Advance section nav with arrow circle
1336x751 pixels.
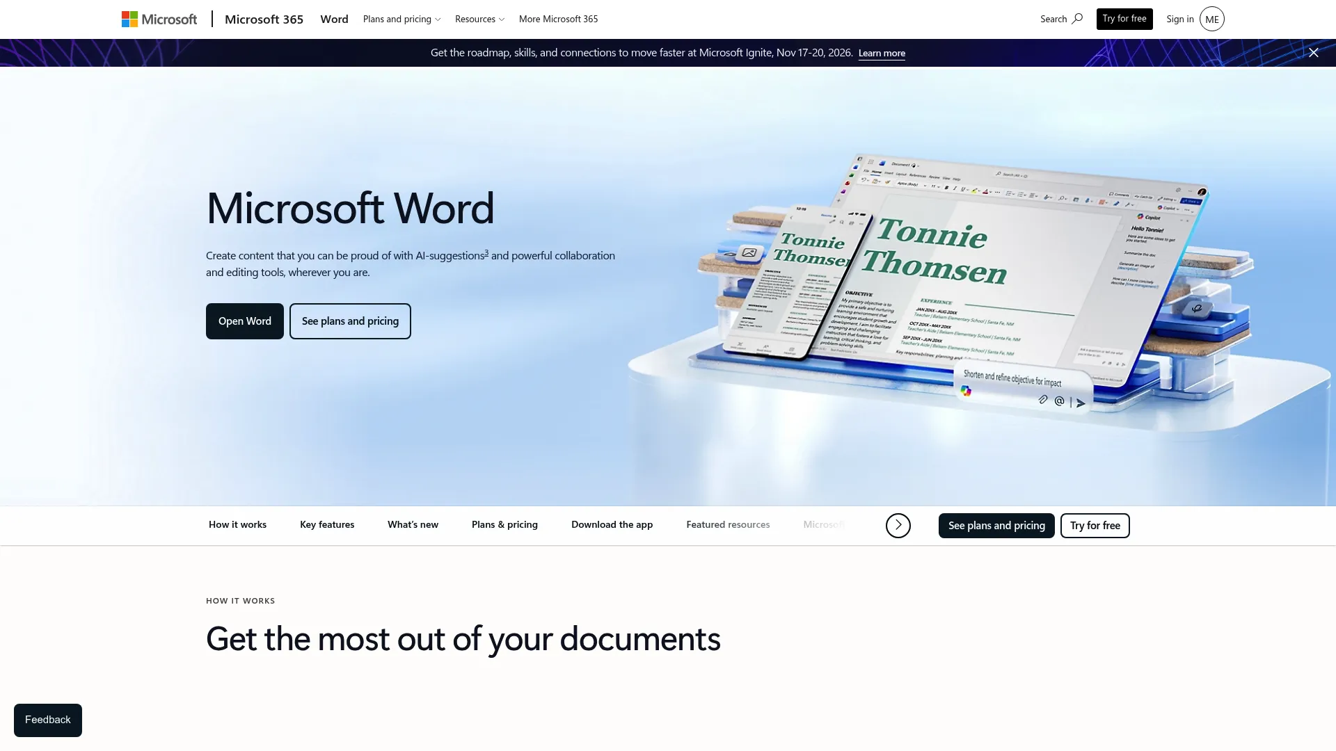coord(898,526)
